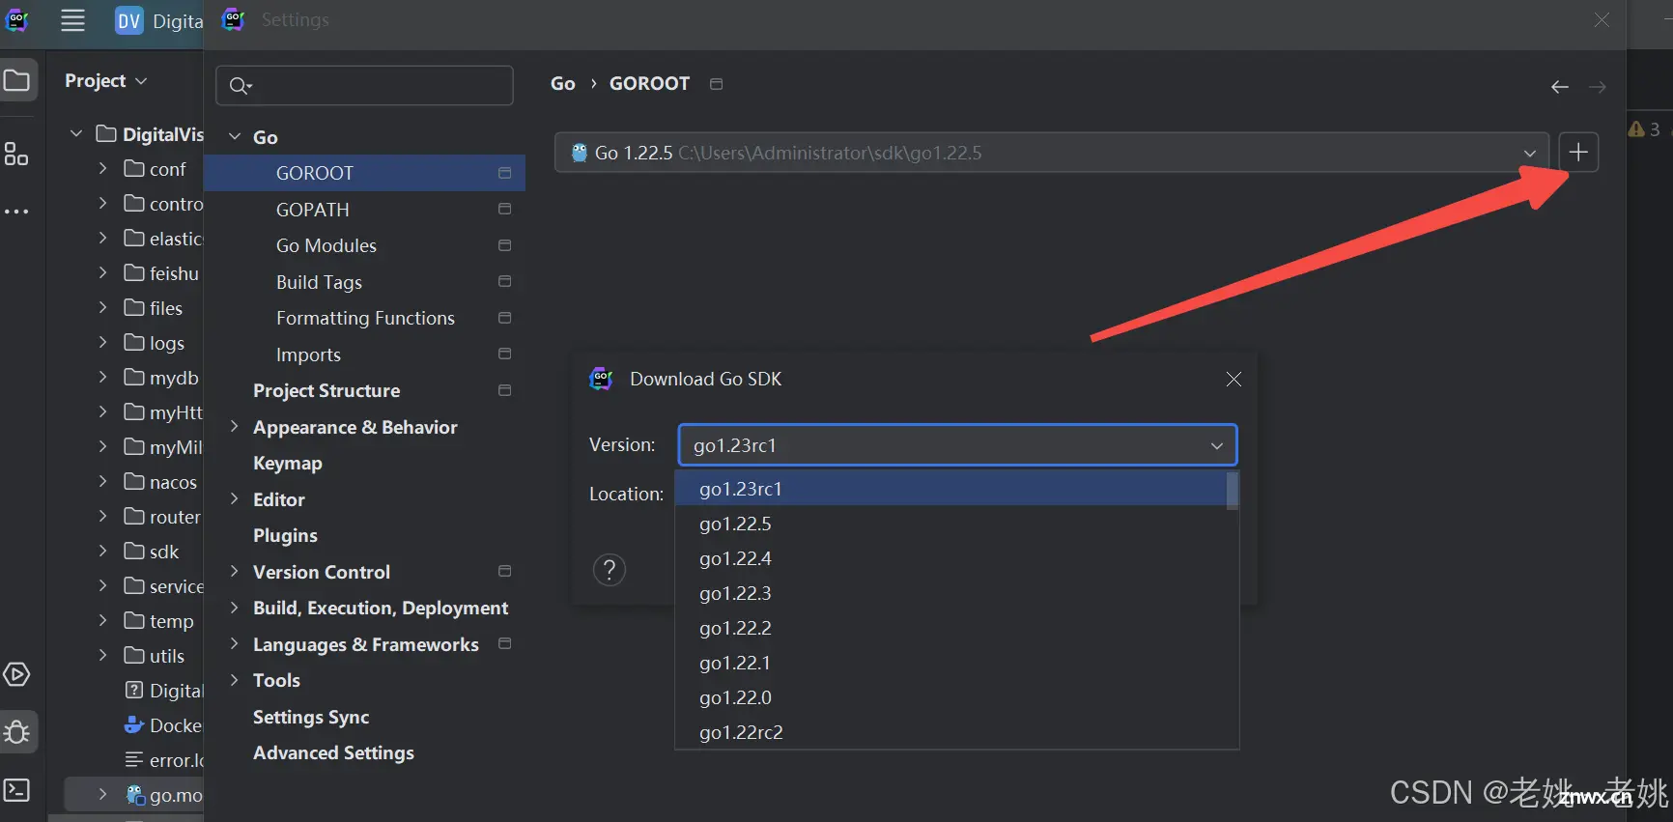Expand the conf folder
1673x822 pixels.
point(102,168)
